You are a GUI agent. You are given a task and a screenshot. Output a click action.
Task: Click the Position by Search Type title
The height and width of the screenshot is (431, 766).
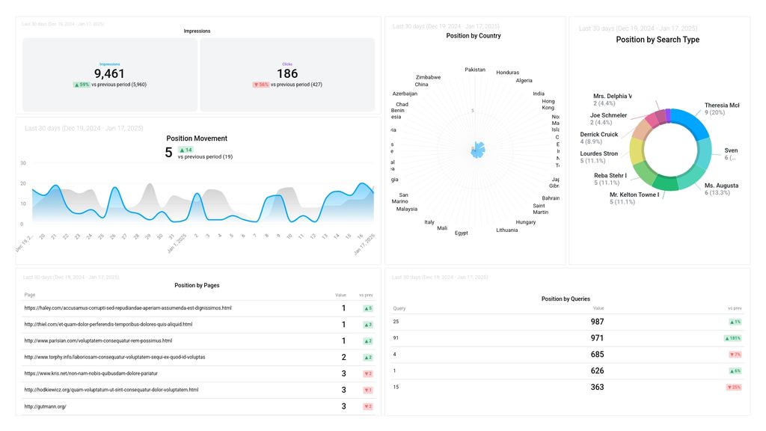[658, 40]
